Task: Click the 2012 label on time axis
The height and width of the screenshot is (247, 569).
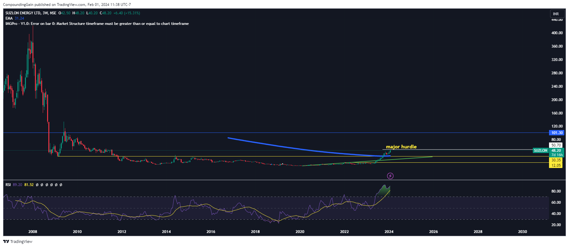Action: click(x=122, y=232)
